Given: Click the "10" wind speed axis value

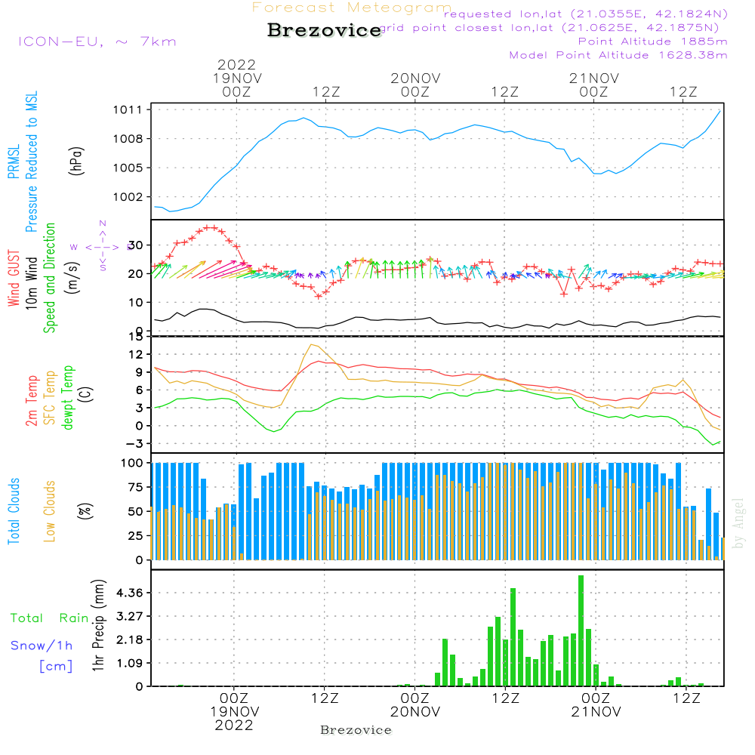Looking at the screenshot, I should coord(135,303).
